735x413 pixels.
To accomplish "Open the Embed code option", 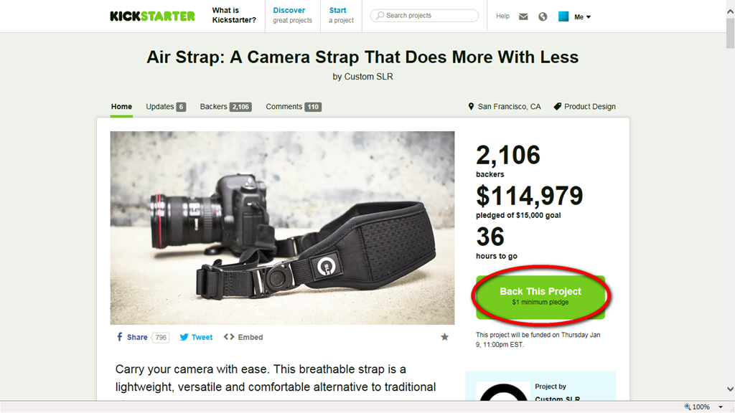I will coord(243,337).
